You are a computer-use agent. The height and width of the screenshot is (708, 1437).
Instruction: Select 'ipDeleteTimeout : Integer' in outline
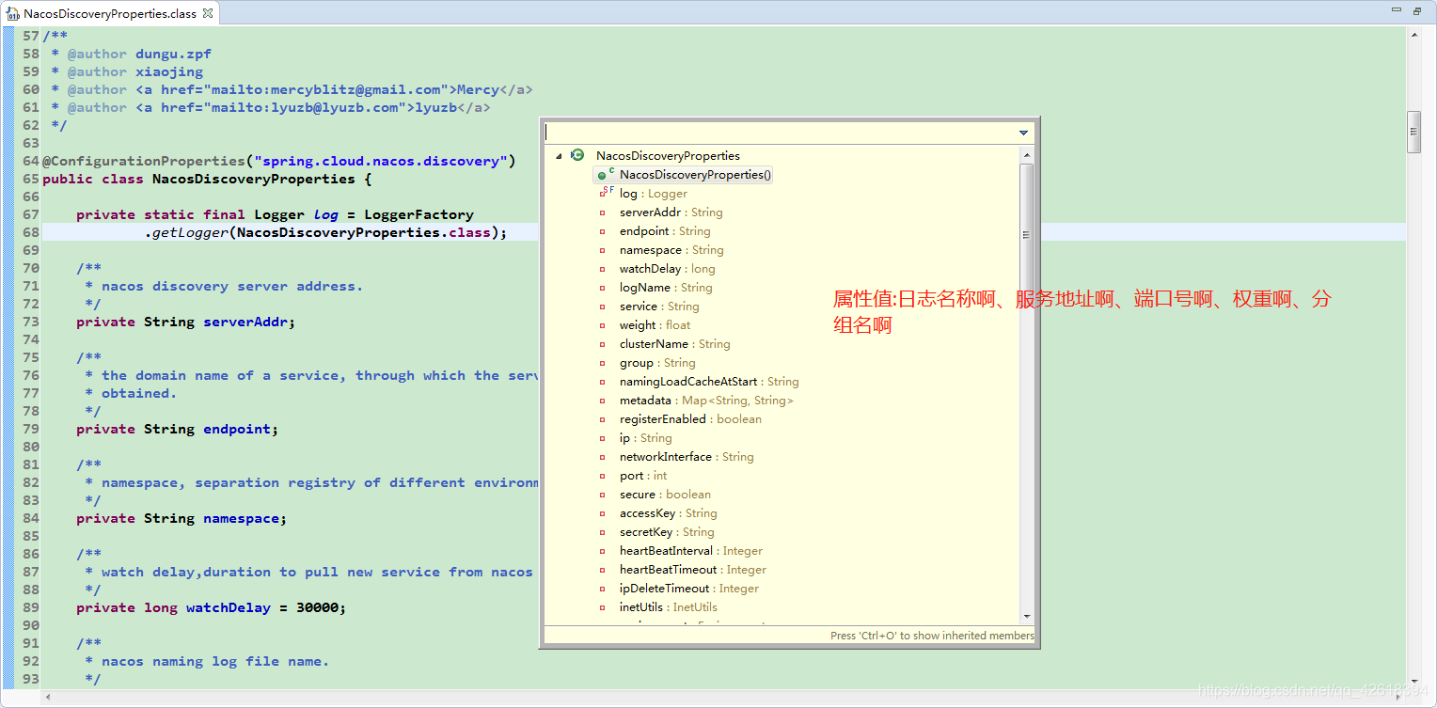coord(688,589)
